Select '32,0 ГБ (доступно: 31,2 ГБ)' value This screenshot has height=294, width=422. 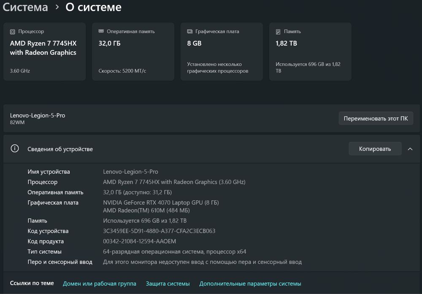(137, 192)
